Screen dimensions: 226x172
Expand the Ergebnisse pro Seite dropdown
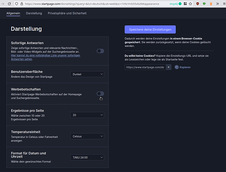pos(87,115)
